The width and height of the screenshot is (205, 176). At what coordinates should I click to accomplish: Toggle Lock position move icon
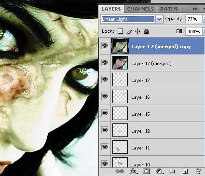(x=138, y=31)
